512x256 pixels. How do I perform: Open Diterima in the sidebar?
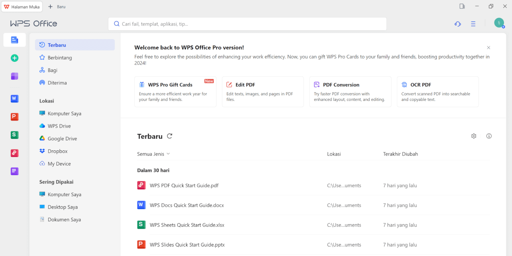click(75, 83)
